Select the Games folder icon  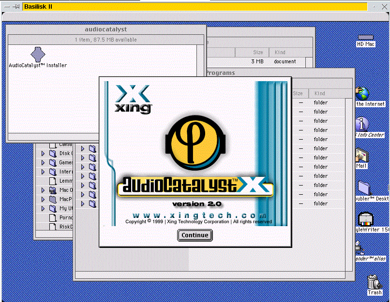pos(53,163)
